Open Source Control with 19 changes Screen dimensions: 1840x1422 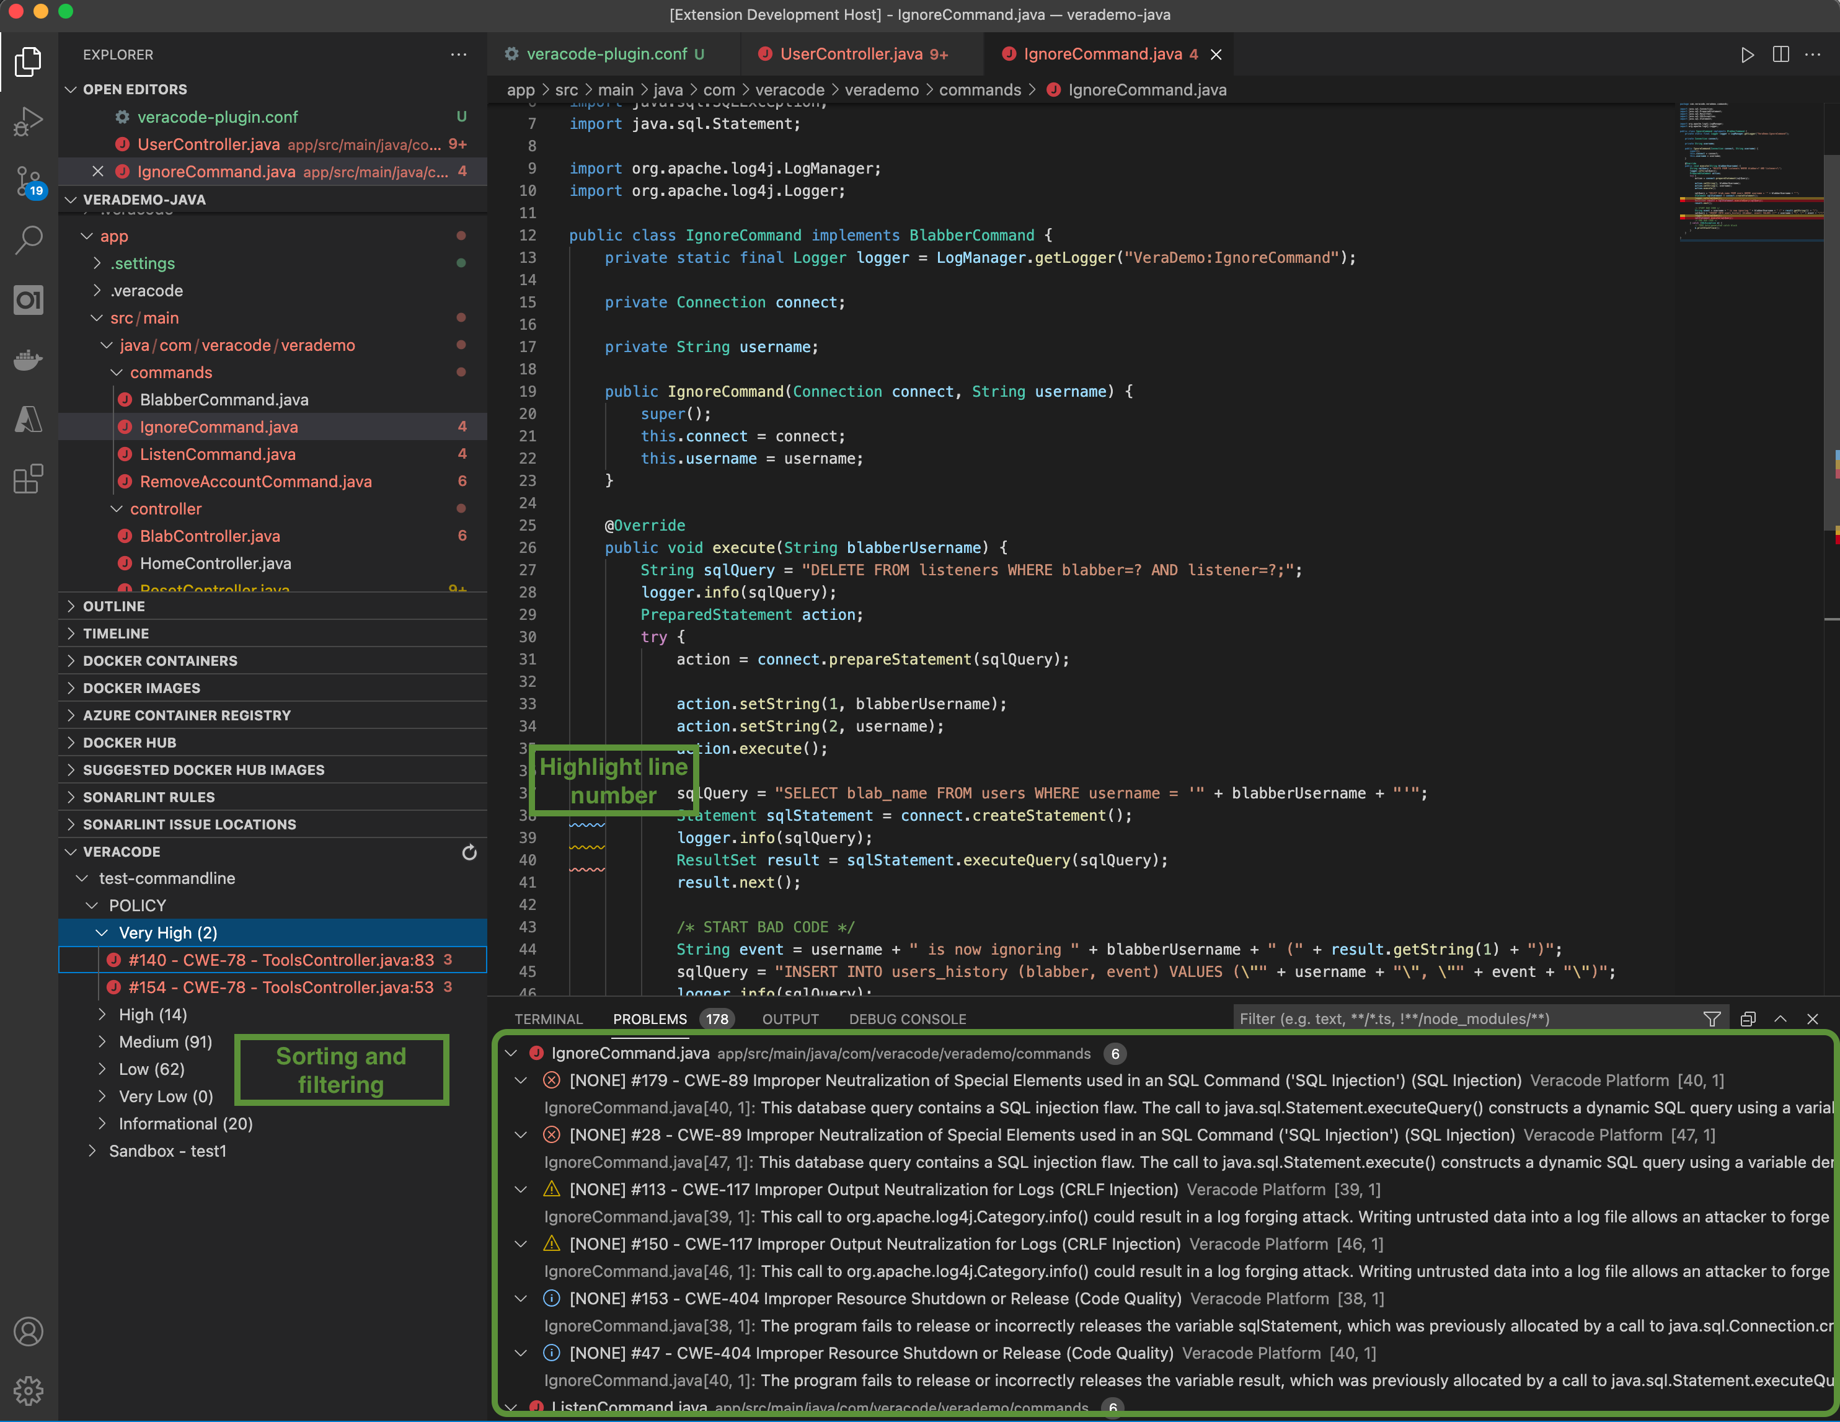(29, 180)
